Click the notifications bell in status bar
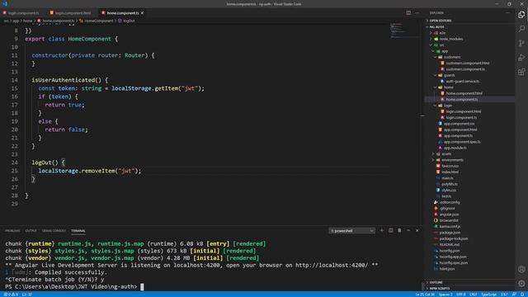 [x=522, y=295]
